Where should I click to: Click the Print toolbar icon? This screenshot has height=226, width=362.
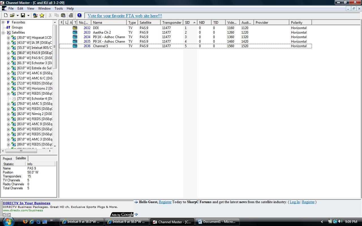point(71,15)
